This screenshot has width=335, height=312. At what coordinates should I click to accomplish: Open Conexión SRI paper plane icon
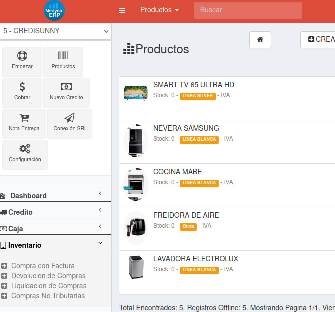click(x=69, y=118)
